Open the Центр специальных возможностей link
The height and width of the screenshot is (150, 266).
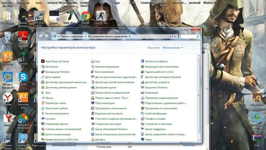pos(115,134)
